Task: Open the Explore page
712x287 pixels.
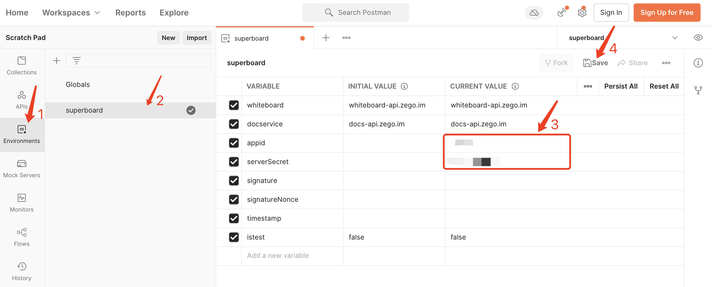Action: tap(174, 13)
